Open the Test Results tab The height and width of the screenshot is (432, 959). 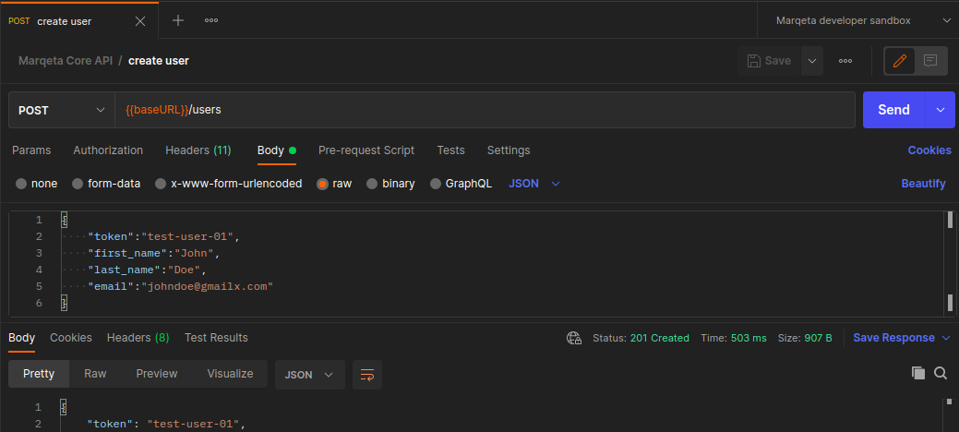click(x=216, y=338)
